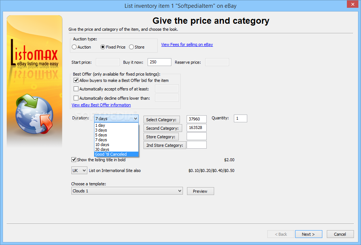Select 5 days from duration list

pyautogui.click(x=116, y=135)
